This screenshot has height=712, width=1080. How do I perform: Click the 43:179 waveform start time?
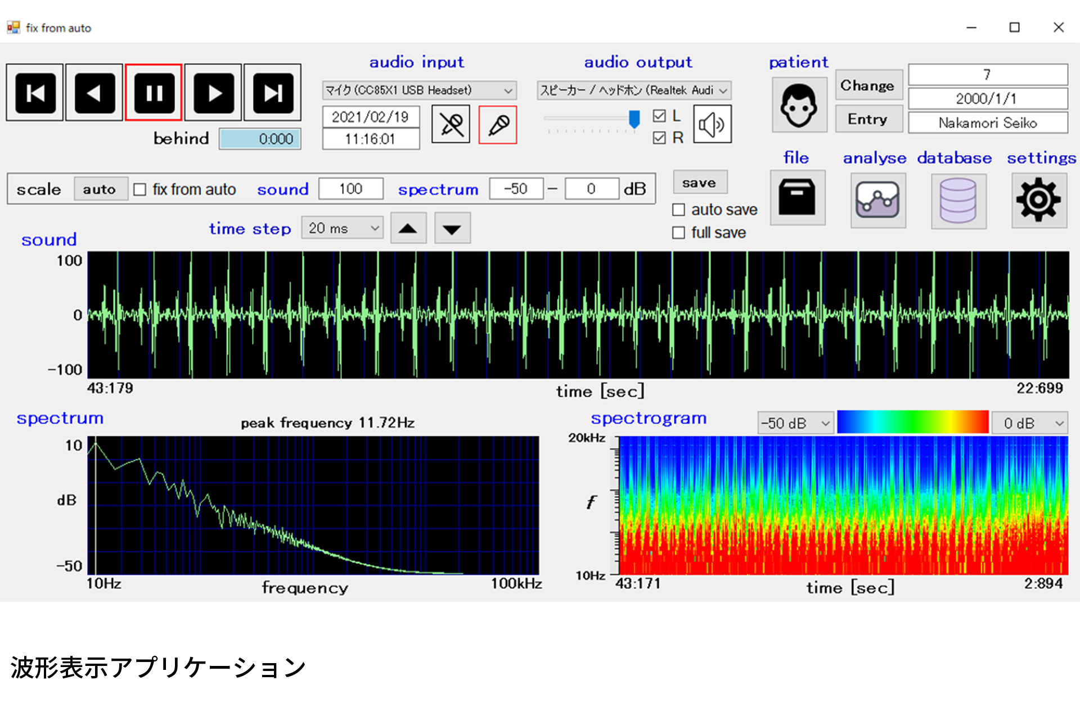(x=110, y=388)
